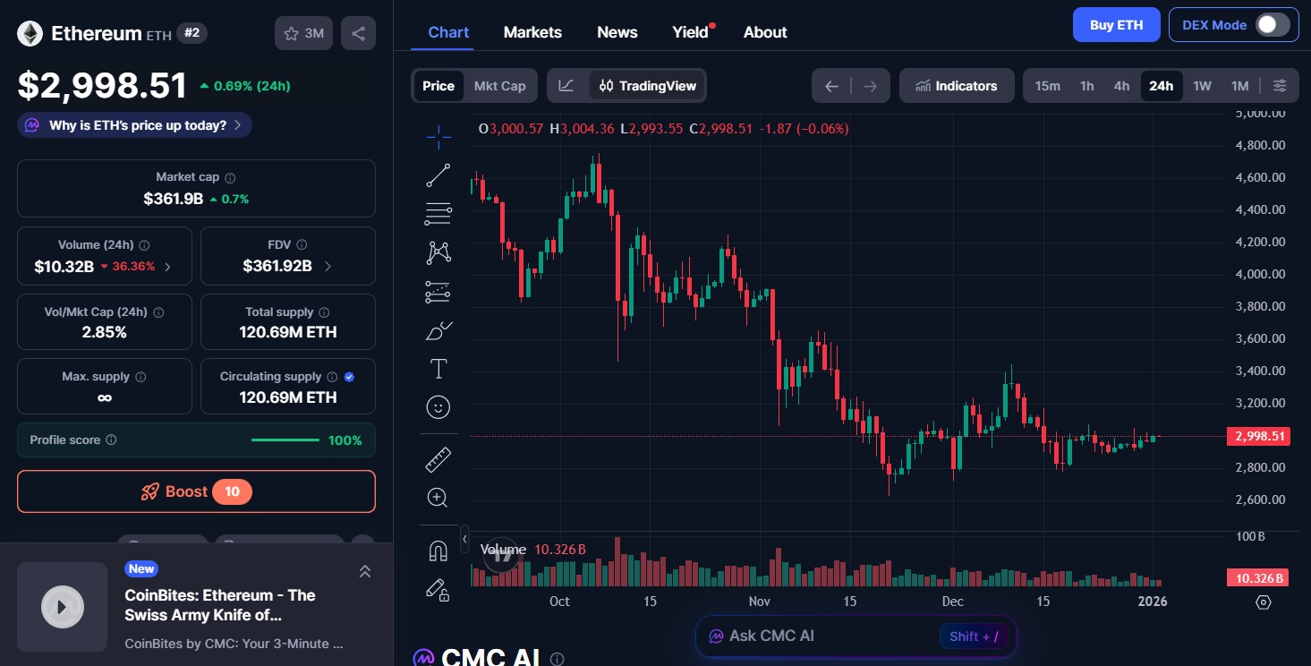Select the Fibonacci retracement tool
The height and width of the screenshot is (666, 1311).
(x=438, y=214)
